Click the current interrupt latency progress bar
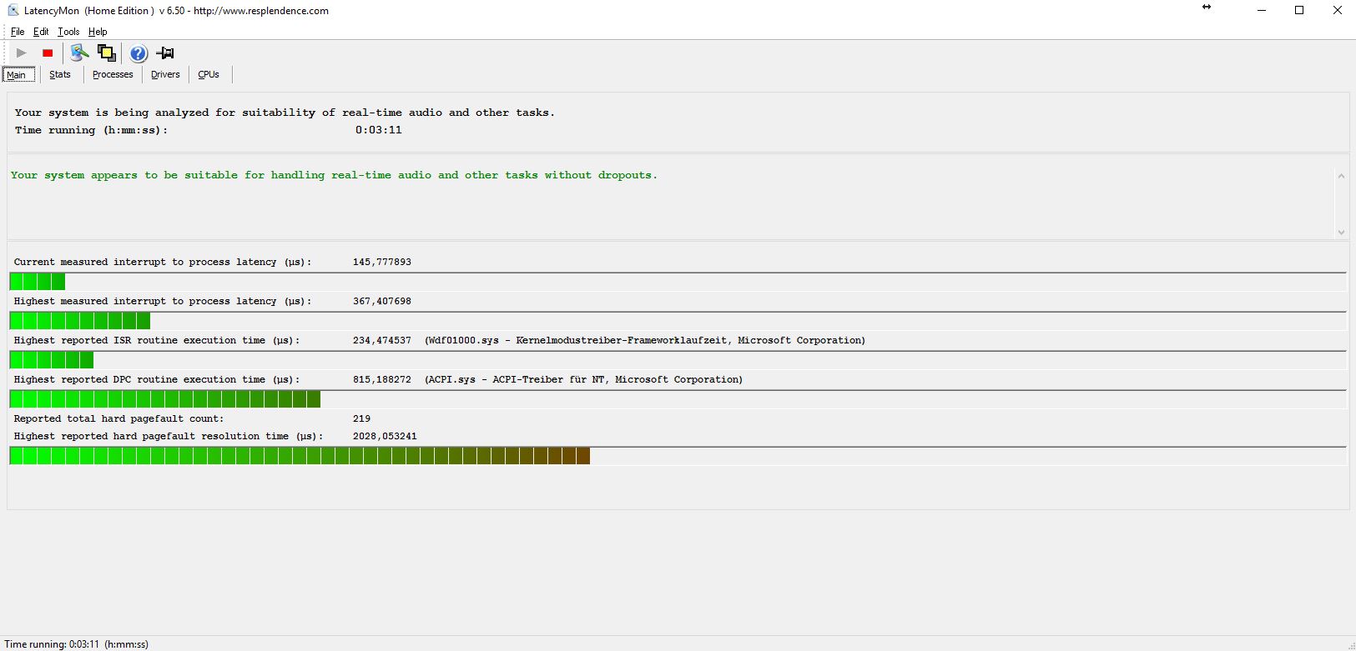Viewport: 1356px width, 651px height. (x=678, y=282)
